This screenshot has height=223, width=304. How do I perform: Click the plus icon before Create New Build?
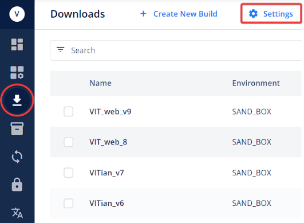point(143,14)
